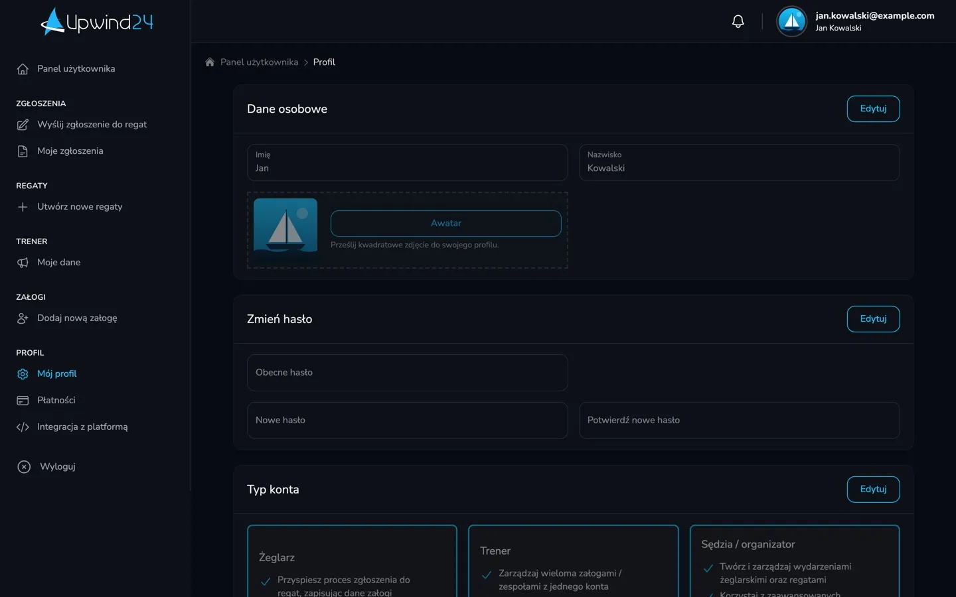Image resolution: width=956 pixels, height=597 pixels.
Task: Click the code icon for Integracja z platformą
Action: click(x=23, y=427)
